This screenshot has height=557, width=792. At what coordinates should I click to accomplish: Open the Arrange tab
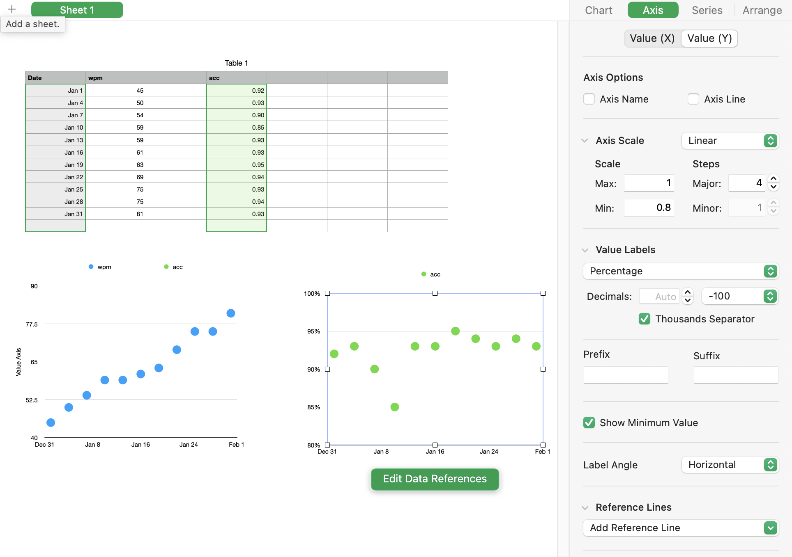coord(762,10)
